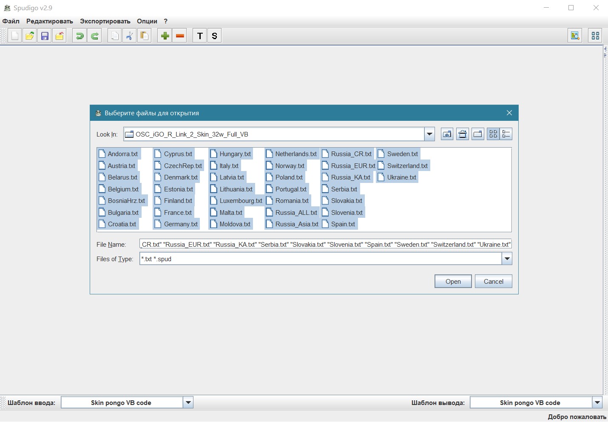
Task: Click the Open folder toolbar icon
Action: pos(30,36)
